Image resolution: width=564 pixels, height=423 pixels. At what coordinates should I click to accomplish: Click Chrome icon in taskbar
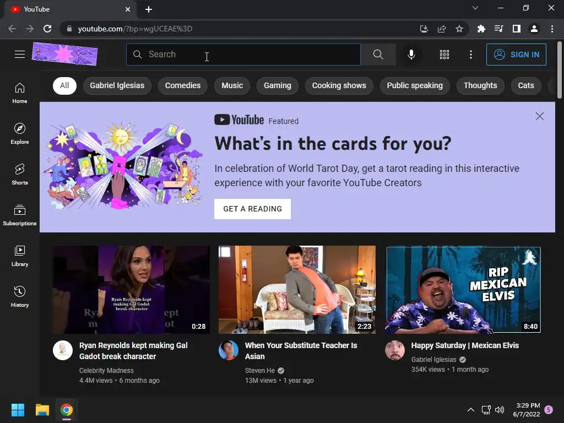click(67, 410)
